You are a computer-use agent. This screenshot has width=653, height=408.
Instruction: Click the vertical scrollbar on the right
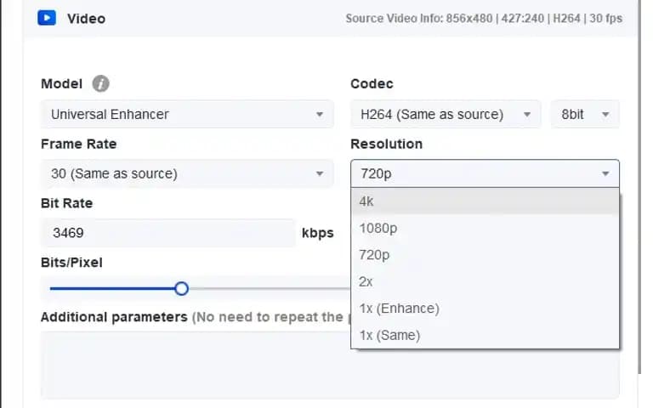[640, 187]
